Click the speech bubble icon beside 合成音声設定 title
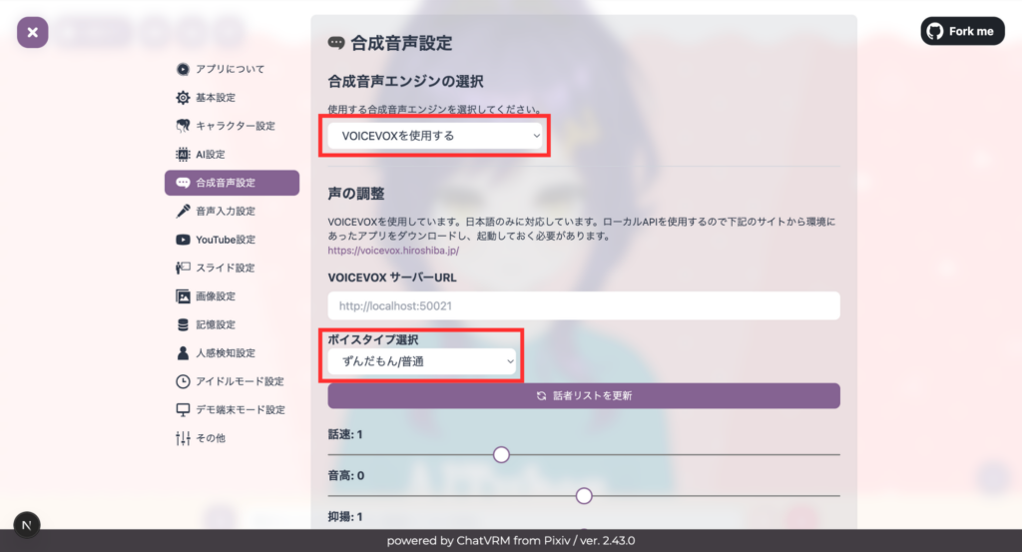The image size is (1022, 552). point(336,43)
